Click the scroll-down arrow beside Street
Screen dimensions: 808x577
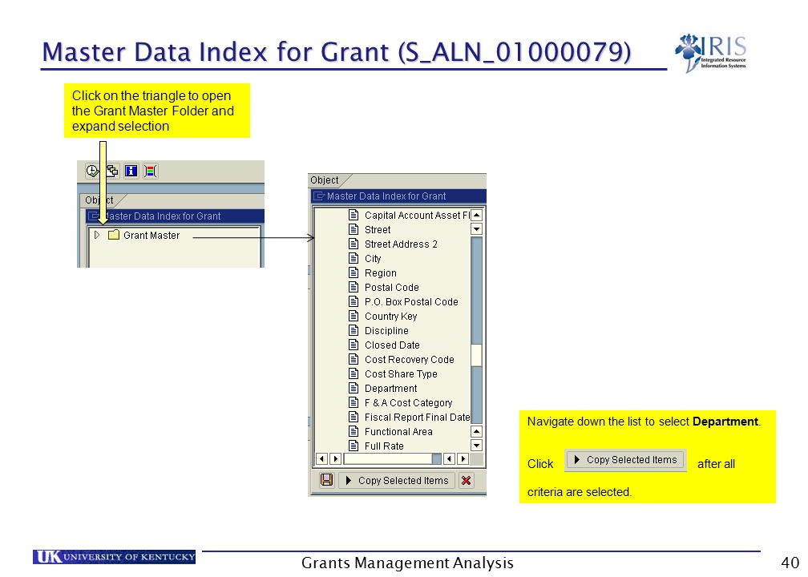[x=477, y=228]
